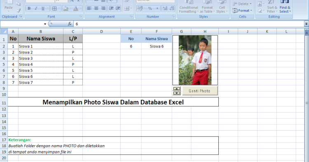This screenshot has height=162, width=309.
Task: Apply Accounting Number Format
Action: [x=140, y=9]
